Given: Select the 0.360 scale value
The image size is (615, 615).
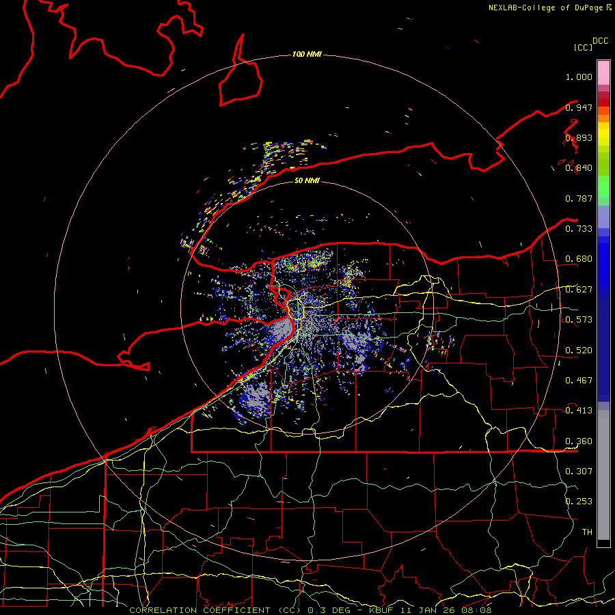Looking at the screenshot, I should [579, 441].
